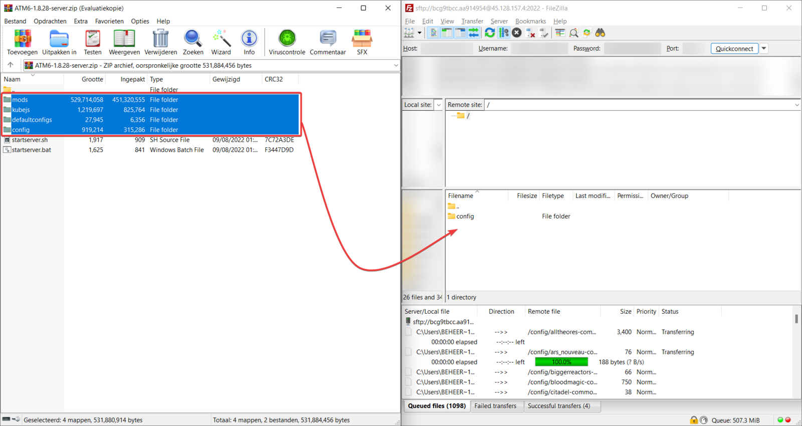Select the mods folder in WinRAR

[x=150, y=100]
